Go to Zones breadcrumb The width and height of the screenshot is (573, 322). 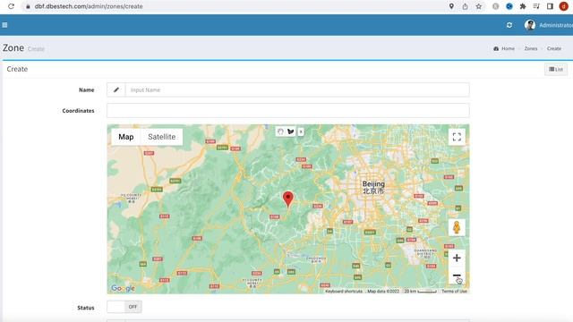(x=531, y=48)
